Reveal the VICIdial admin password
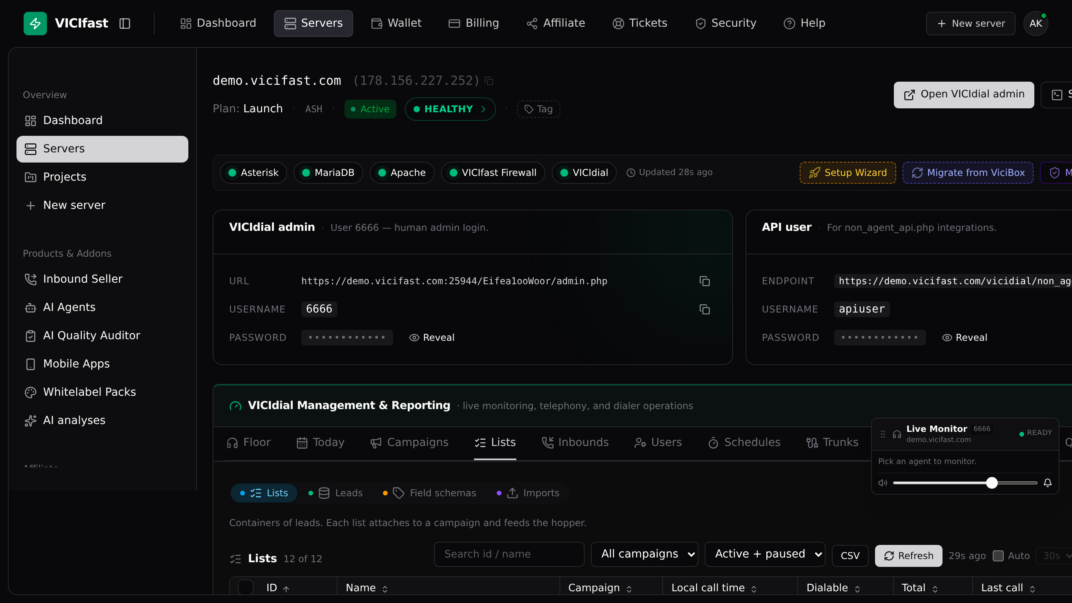Viewport: 1072px width, 603px height. [x=432, y=338]
